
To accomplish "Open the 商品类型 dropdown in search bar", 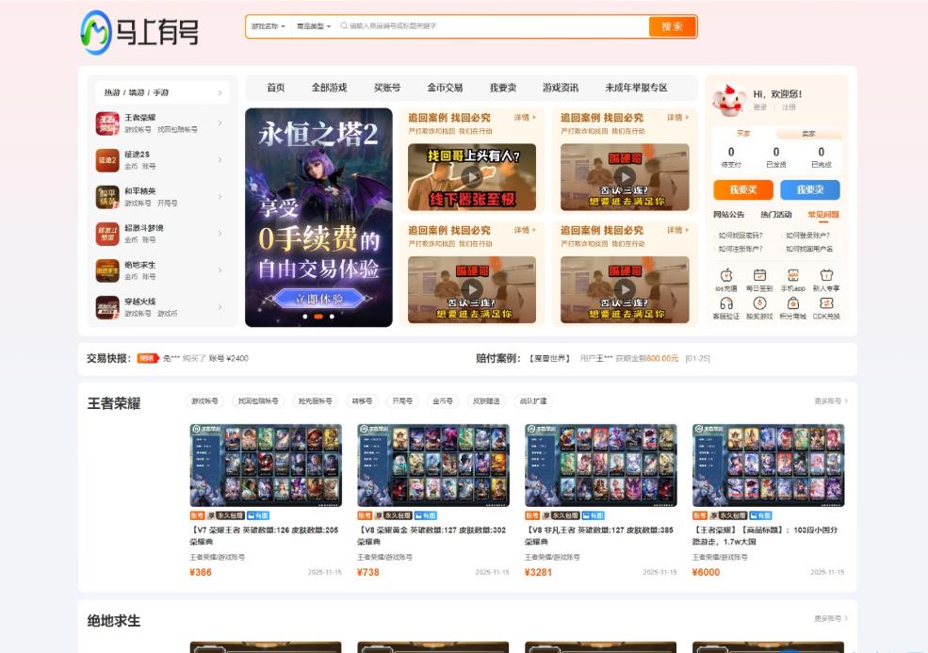I will pos(313,26).
